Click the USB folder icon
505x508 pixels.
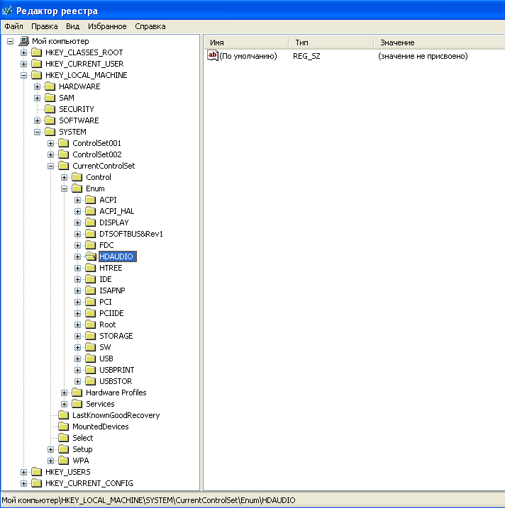coord(91,359)
